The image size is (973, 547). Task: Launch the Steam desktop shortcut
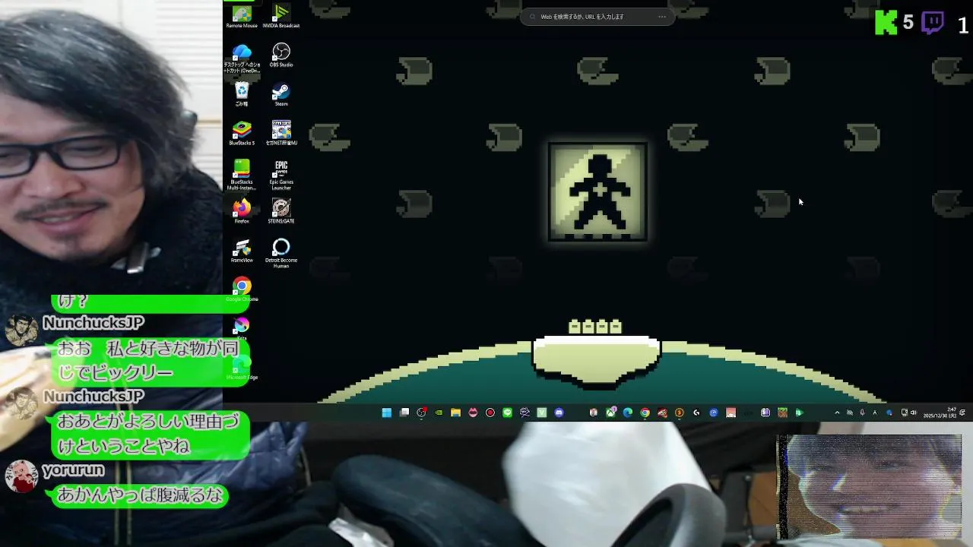(281, 95)
